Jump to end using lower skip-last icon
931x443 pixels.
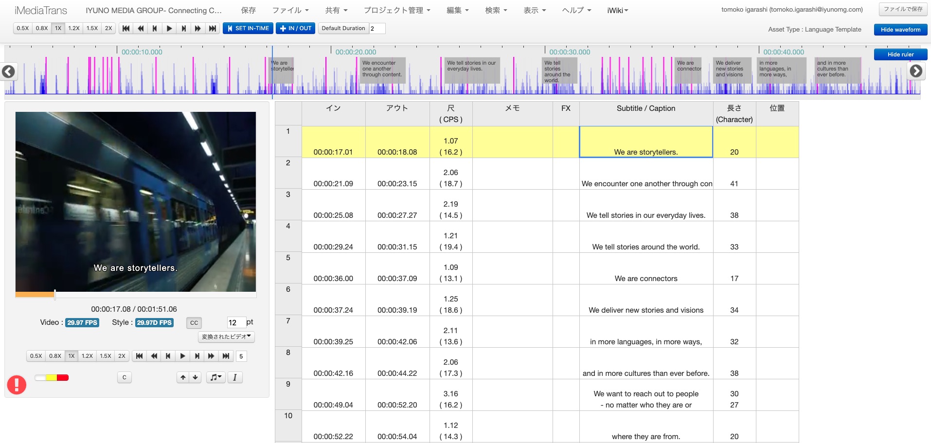(x=226, y=356)
